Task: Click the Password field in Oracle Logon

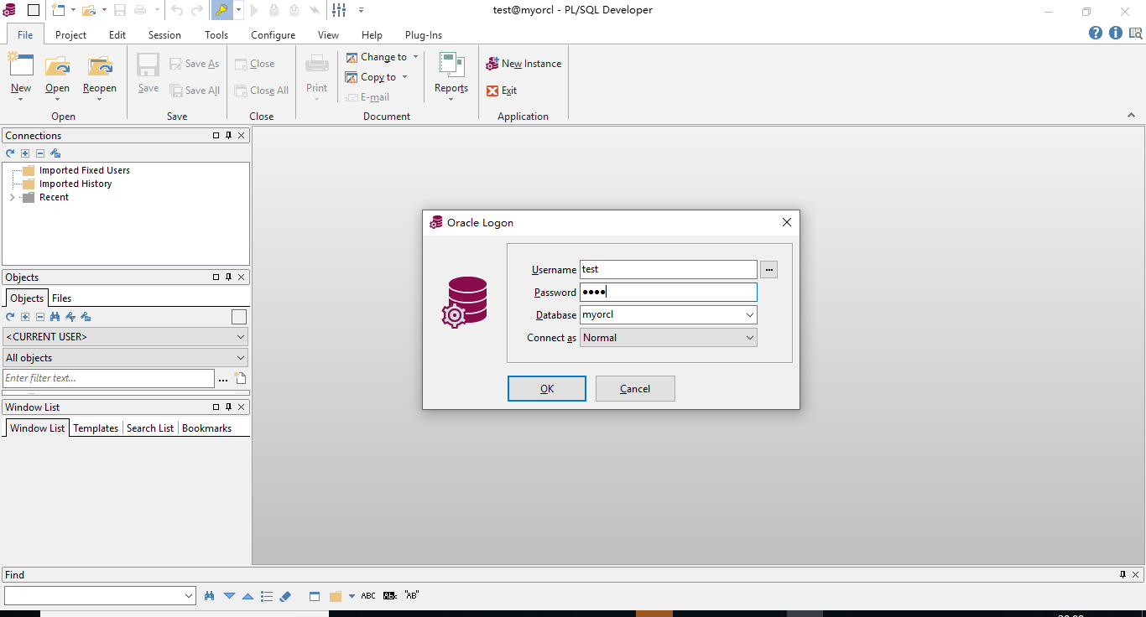Action: [669, 292]
